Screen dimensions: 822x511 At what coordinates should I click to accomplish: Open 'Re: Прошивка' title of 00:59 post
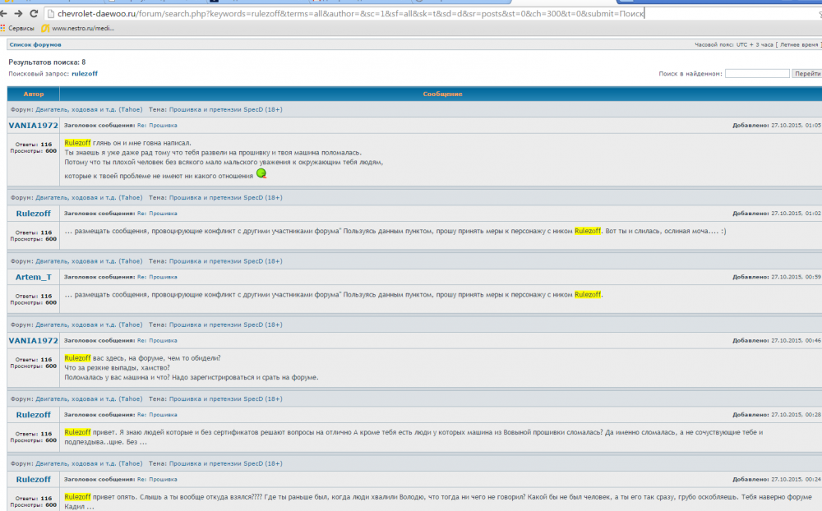point(157,277)
